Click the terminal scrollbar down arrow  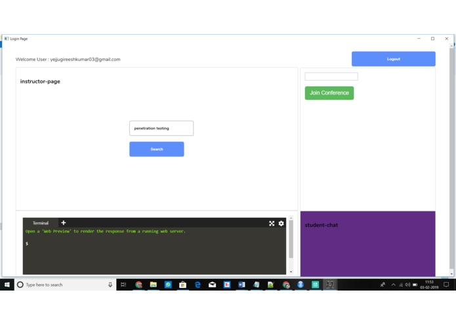(291, 272)
